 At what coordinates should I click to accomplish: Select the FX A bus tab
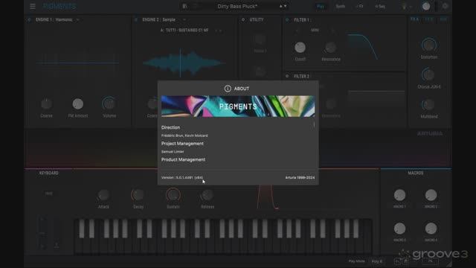(x=414, y=19)
